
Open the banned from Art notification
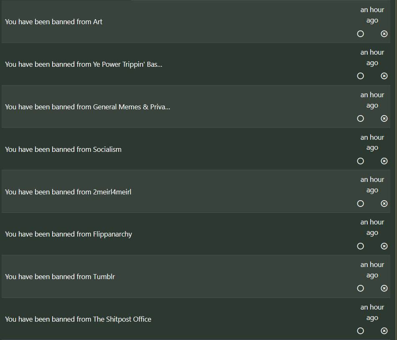click(54, 22)
